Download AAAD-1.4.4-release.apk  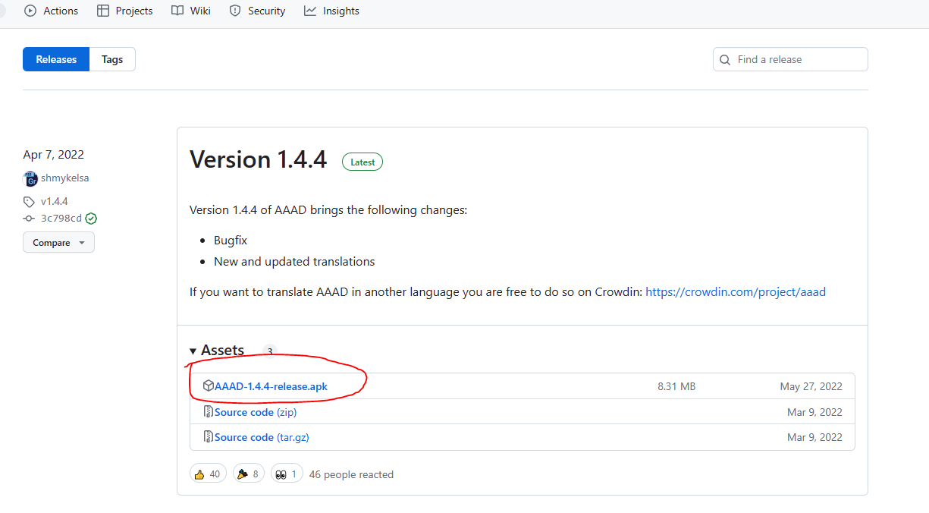[271, 386]
